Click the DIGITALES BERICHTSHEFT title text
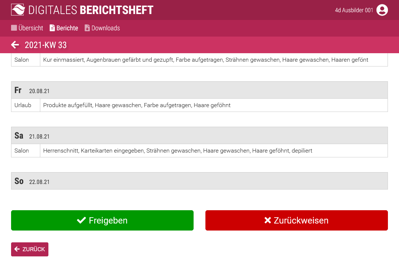Image resolution: width=399 pixels, height=266 pixels. [x=91, y=10]
